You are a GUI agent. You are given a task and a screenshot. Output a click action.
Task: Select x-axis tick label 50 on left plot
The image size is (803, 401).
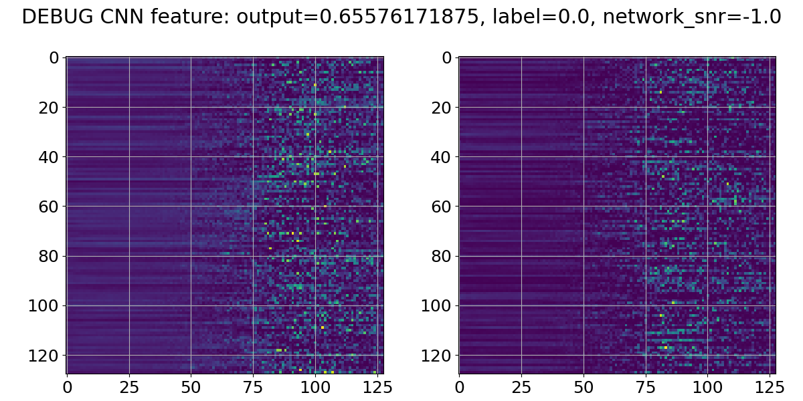191,386
